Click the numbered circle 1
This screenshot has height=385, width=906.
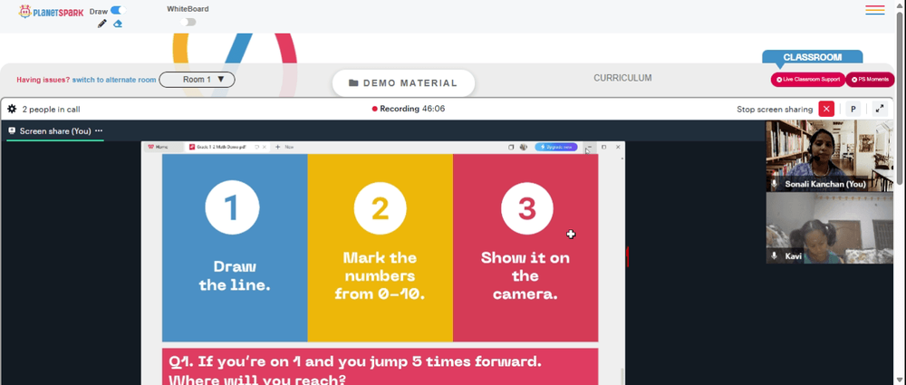(232, 207)
